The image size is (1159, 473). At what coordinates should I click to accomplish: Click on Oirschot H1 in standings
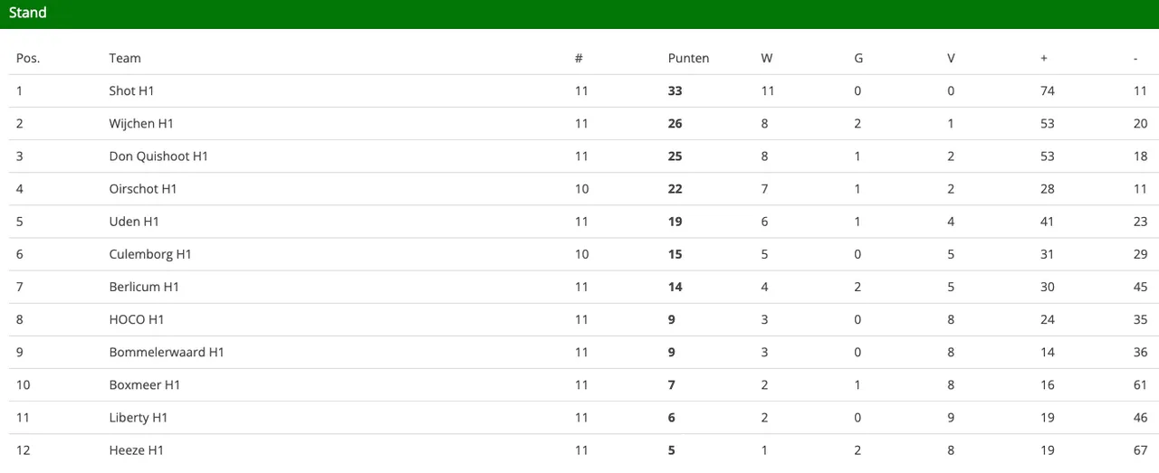pos(143,189)
